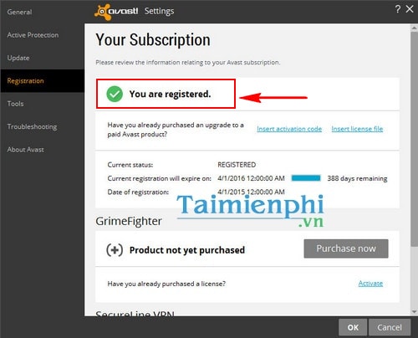This screenshot has height=338, width=418.
Task: Open the Tools section
Action: click(x=15, y=104)
